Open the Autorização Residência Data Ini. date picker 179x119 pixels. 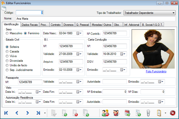point(38,102)
